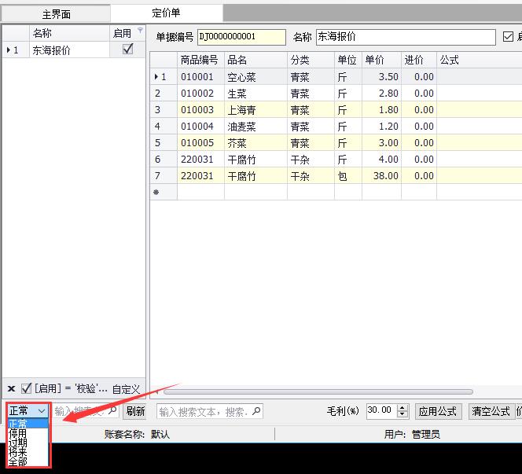The width and height of the screenshot is (522, 474).
Task: Choose 过期 in the dropdown list
Action: pyautogui.click(x=28, y=443)
